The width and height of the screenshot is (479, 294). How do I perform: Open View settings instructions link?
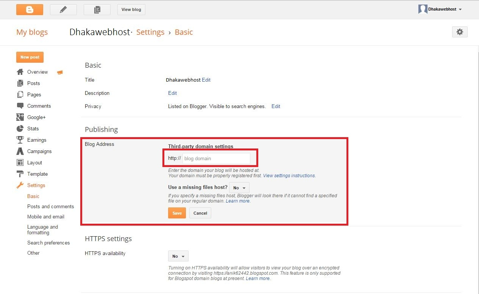click(289, 176)
